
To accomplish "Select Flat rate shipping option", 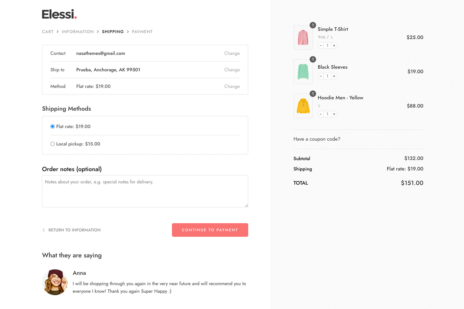I will click(53, 127).
